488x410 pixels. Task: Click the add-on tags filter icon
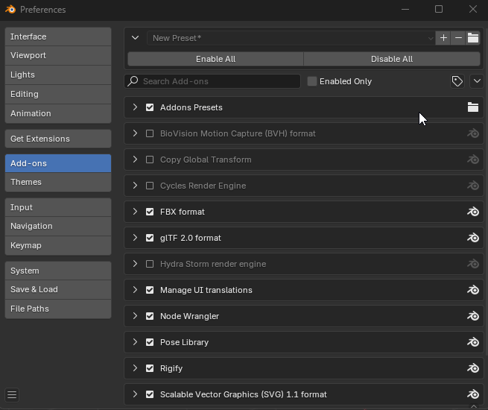[457, 81]
